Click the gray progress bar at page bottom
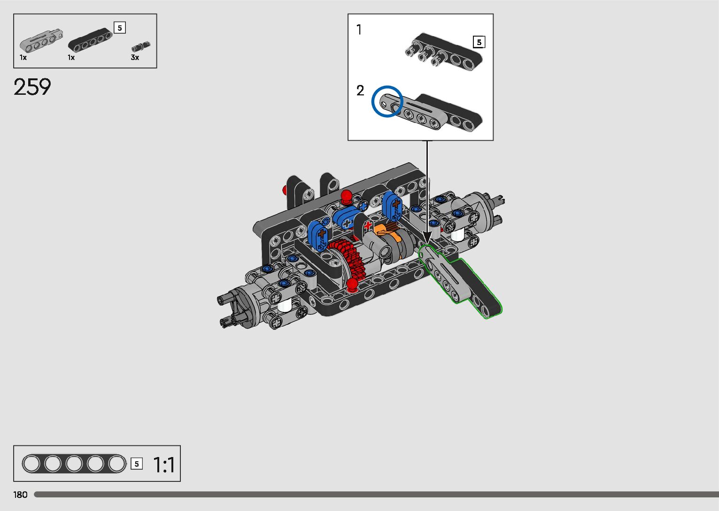The height and width of the screenshot is (511, 719). (x=376, y=495)
